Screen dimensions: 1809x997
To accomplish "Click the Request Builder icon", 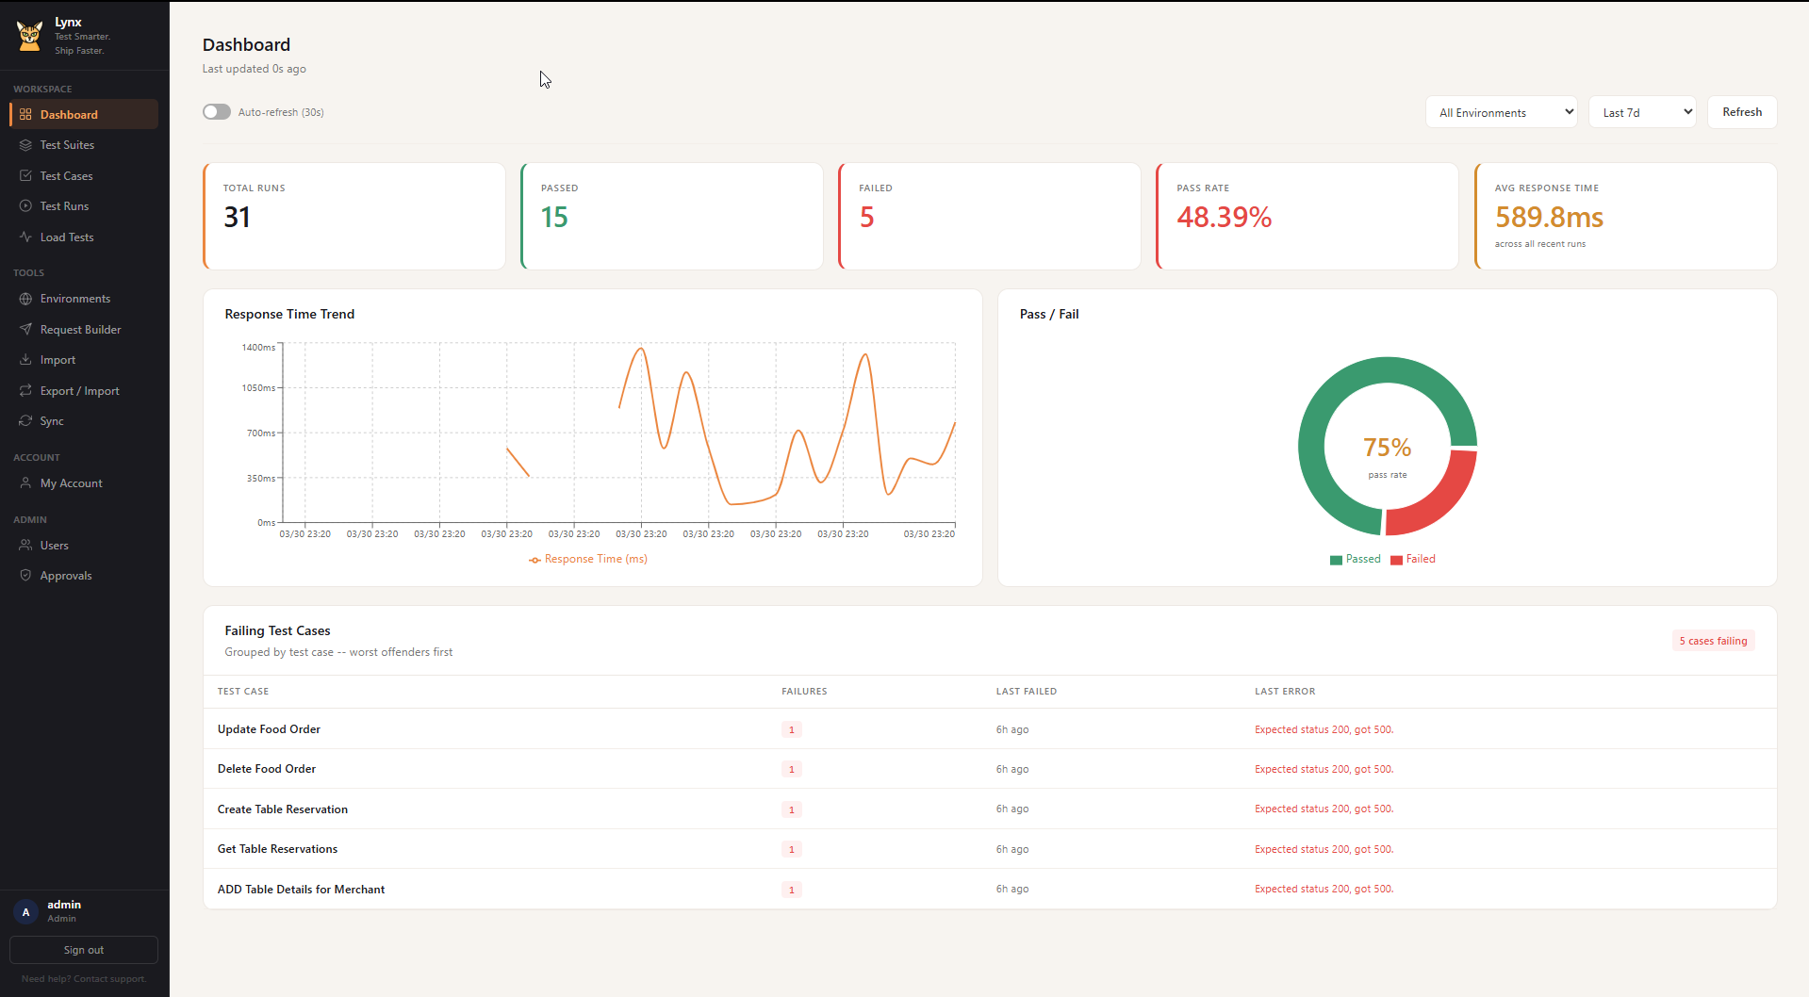I will coord(26,329).
